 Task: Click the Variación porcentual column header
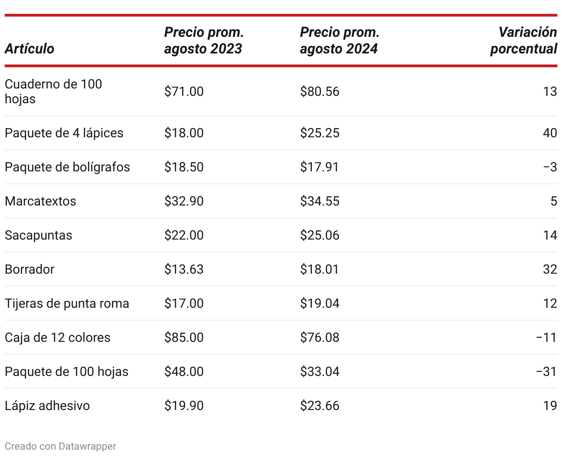(x=523, y=41)
